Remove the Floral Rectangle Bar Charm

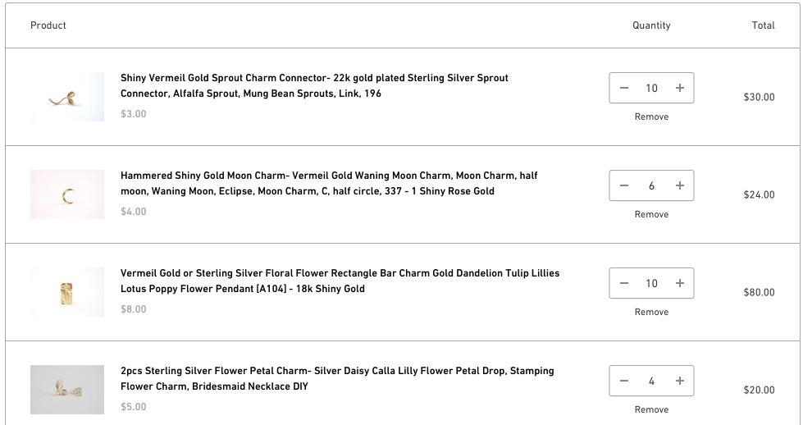651,312
